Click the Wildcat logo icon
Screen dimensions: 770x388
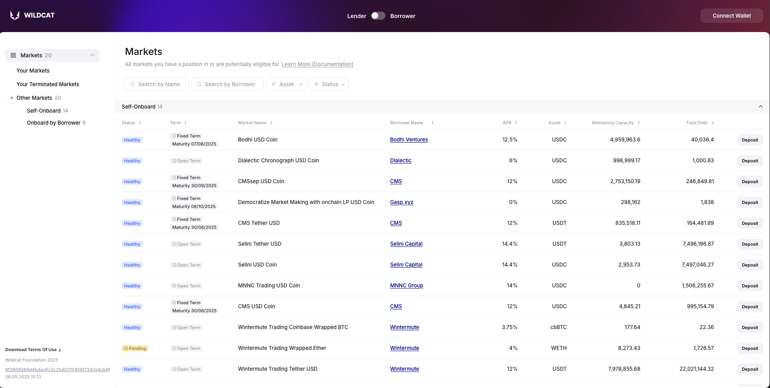click(15, 15)
